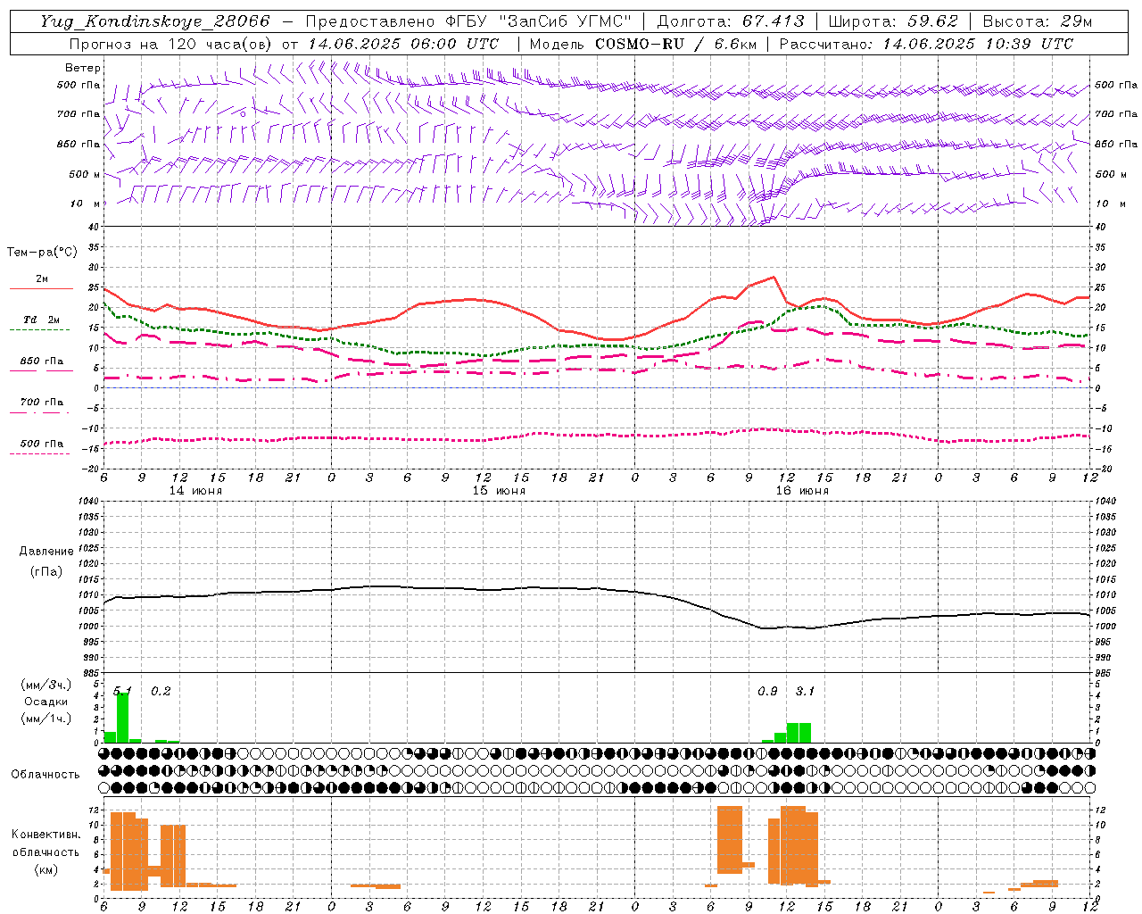Click the red temperature peak near 28°C
The height and width of the screenshot is (914, 1142).
[774, 277]
